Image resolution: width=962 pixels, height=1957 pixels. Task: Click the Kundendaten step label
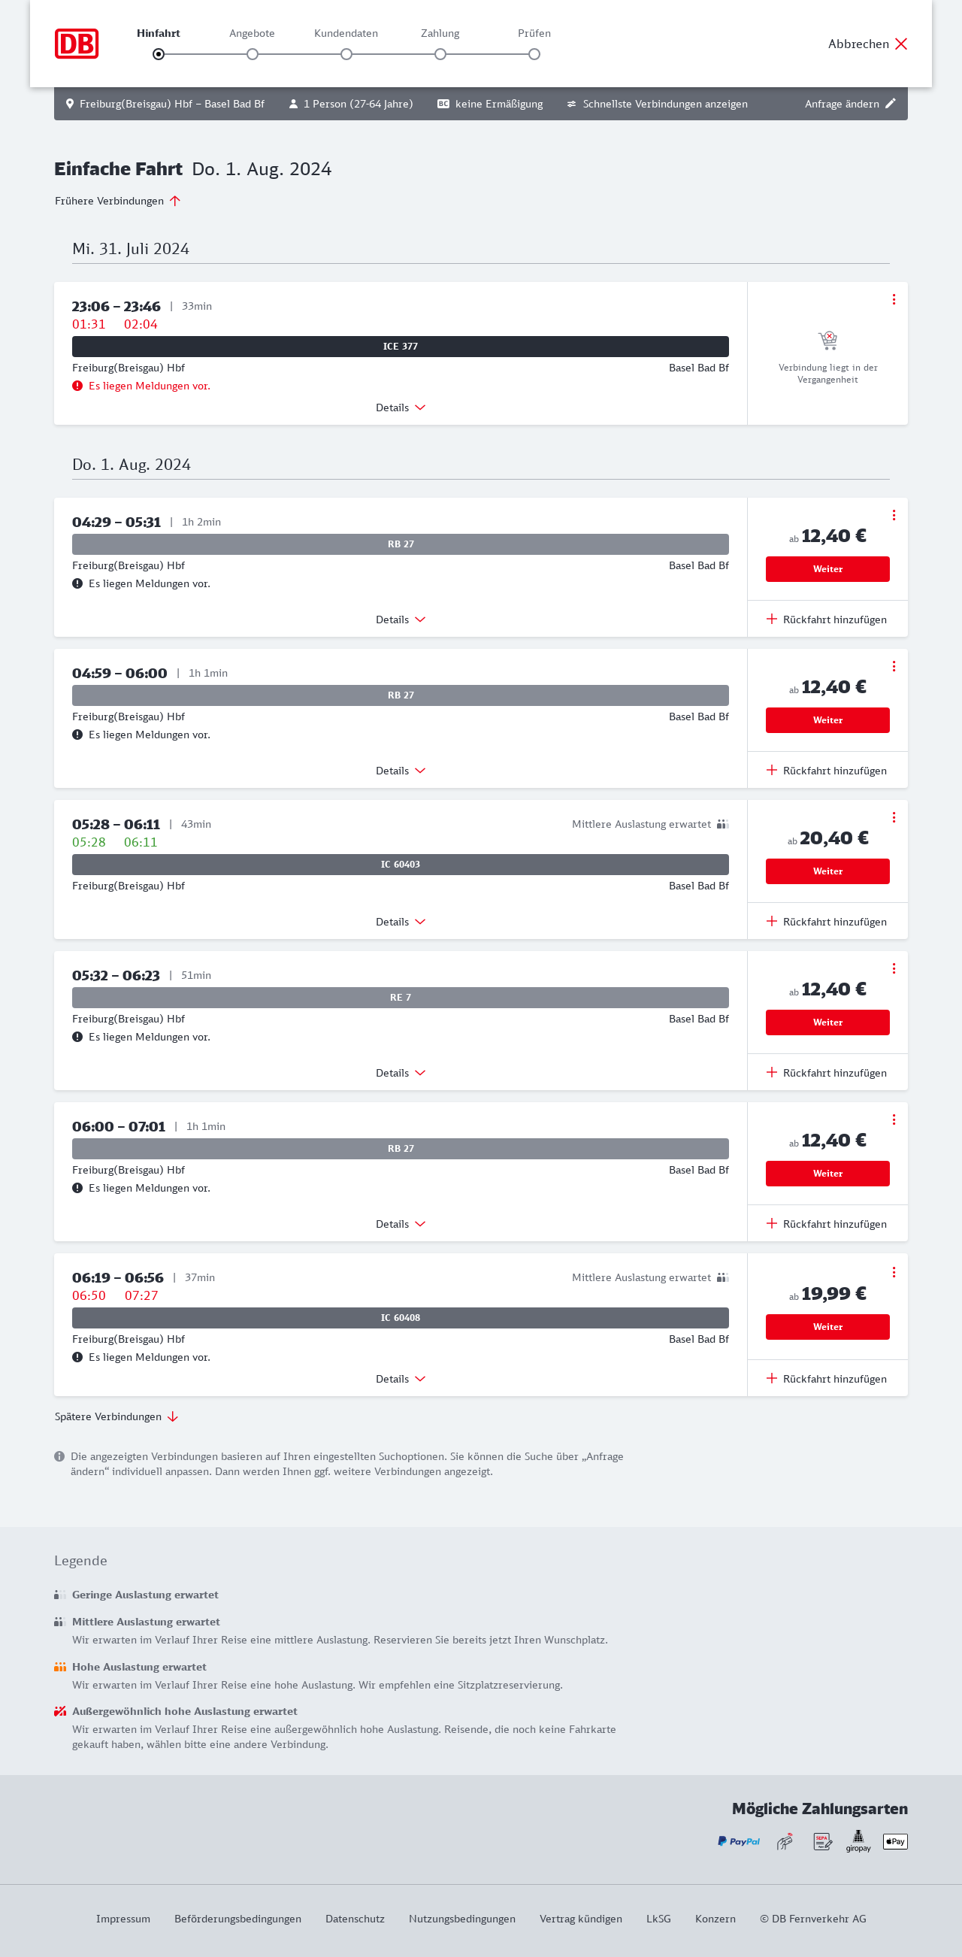coord(346,33)
